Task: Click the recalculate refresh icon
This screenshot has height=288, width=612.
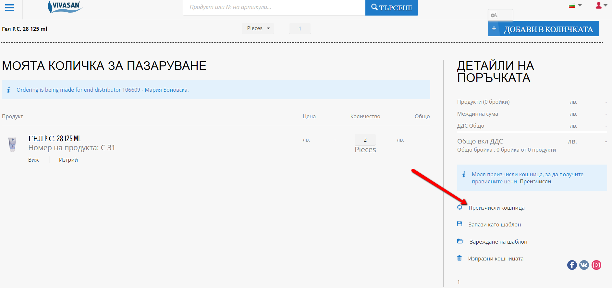Action: tap(460, 207)
